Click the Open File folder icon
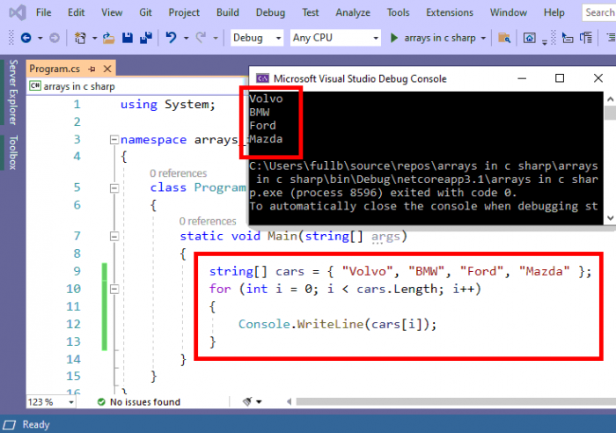Screen dimensions: 616x433 click(x=109, y=38)
